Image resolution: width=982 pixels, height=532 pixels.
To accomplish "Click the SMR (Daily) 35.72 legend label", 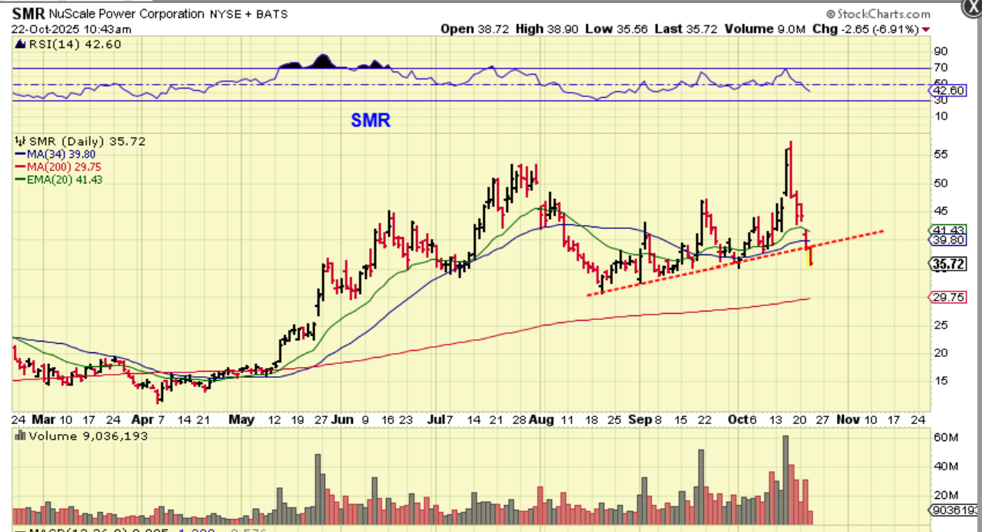I will click(x=80, y=141).
